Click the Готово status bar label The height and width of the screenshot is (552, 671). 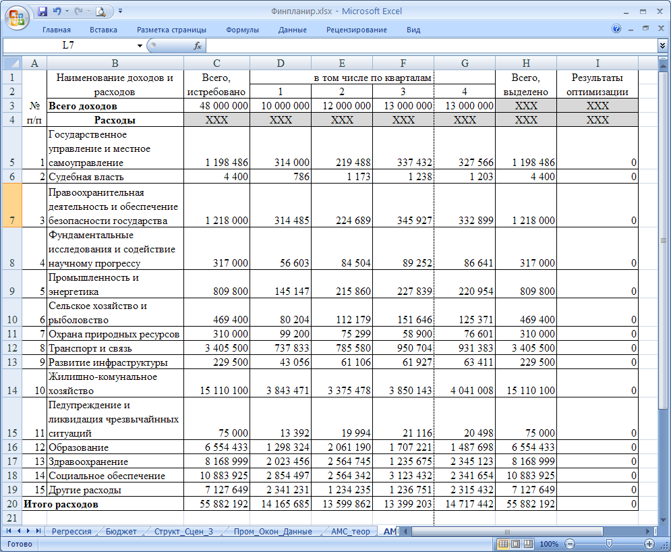(x=20, y=544)
